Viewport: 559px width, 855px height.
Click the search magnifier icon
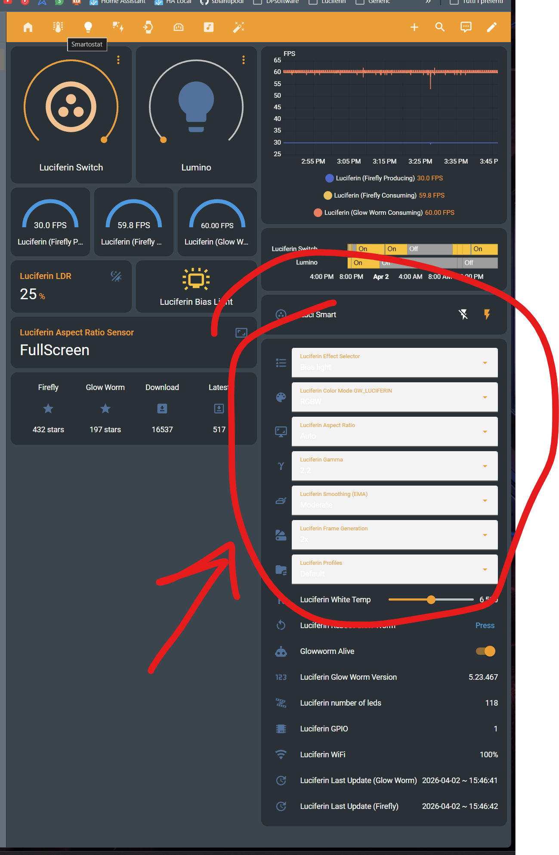(x=440, y=27)
